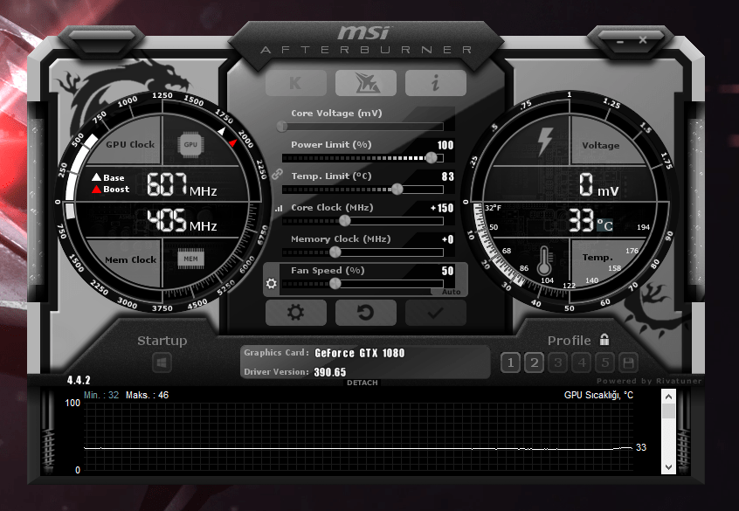Toggle the power and temp limit link icon
Viewport: 739px width, 511px height.
pos(277,175)
